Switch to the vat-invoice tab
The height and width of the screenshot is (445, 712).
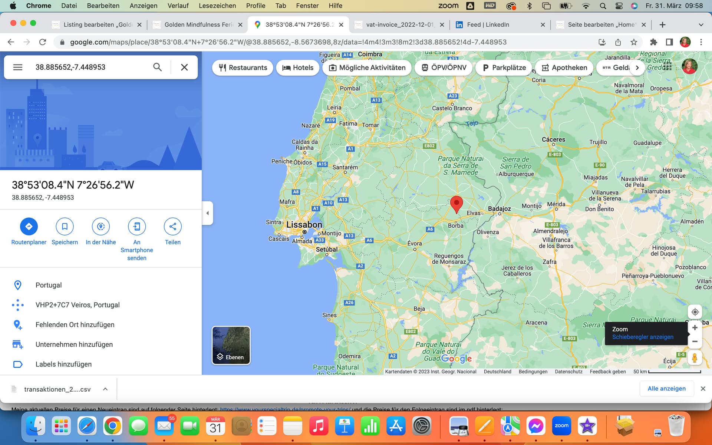tap(400, 24)
